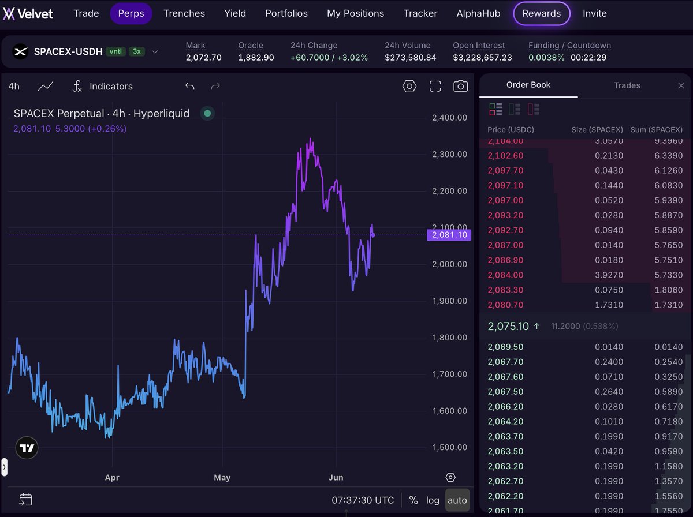Click the TradingView logo badge
693x517 pixels.
[27, 448]
